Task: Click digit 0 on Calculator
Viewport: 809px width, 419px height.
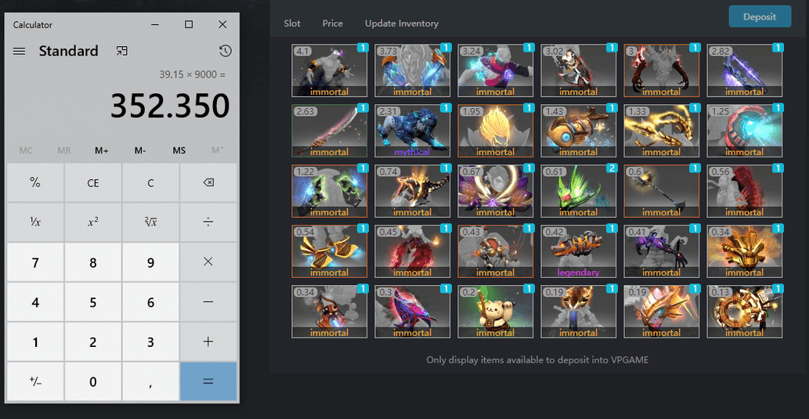Action: point(93,381)
